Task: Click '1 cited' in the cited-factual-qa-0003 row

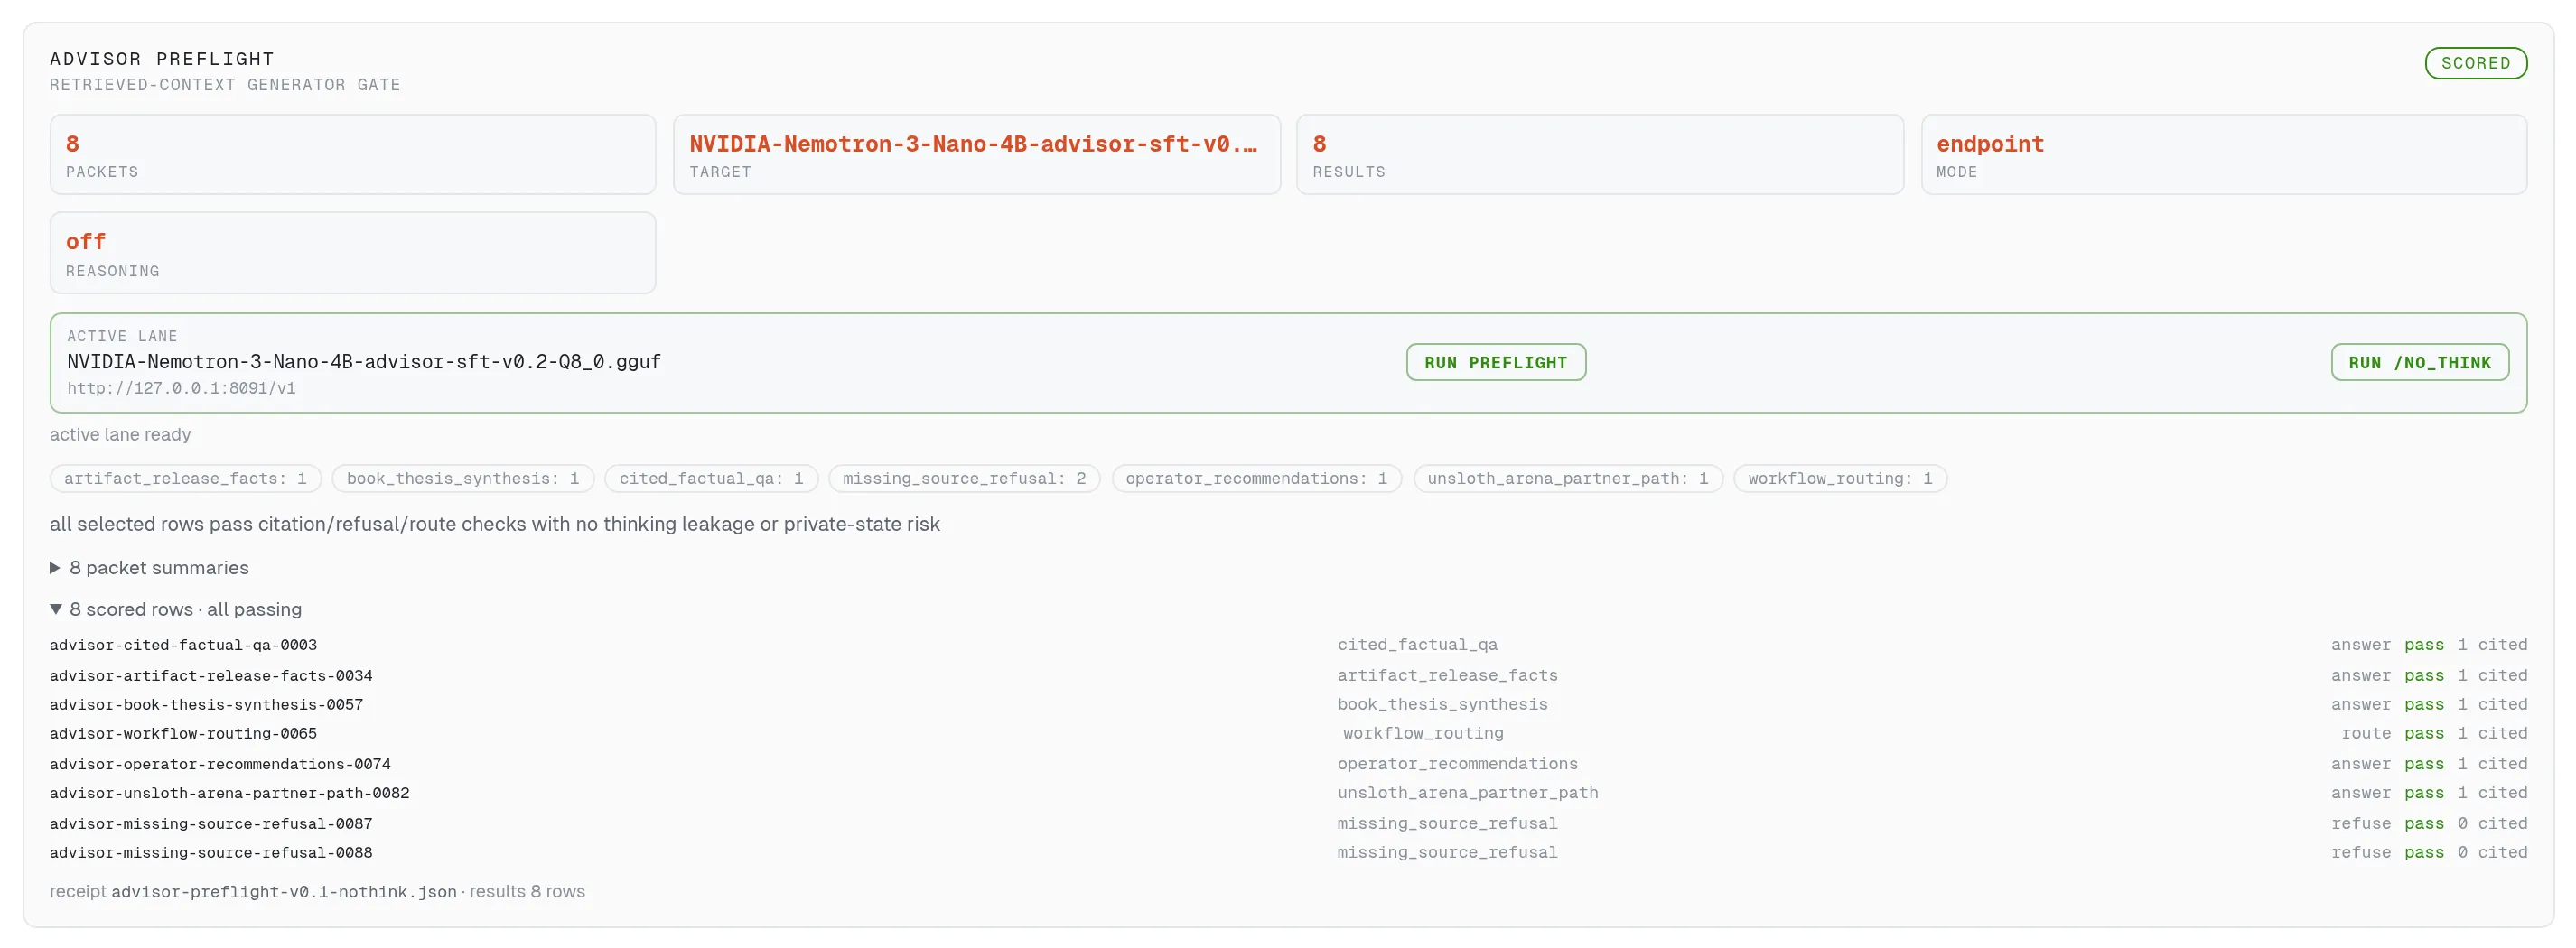Action: click(2492, 646)
